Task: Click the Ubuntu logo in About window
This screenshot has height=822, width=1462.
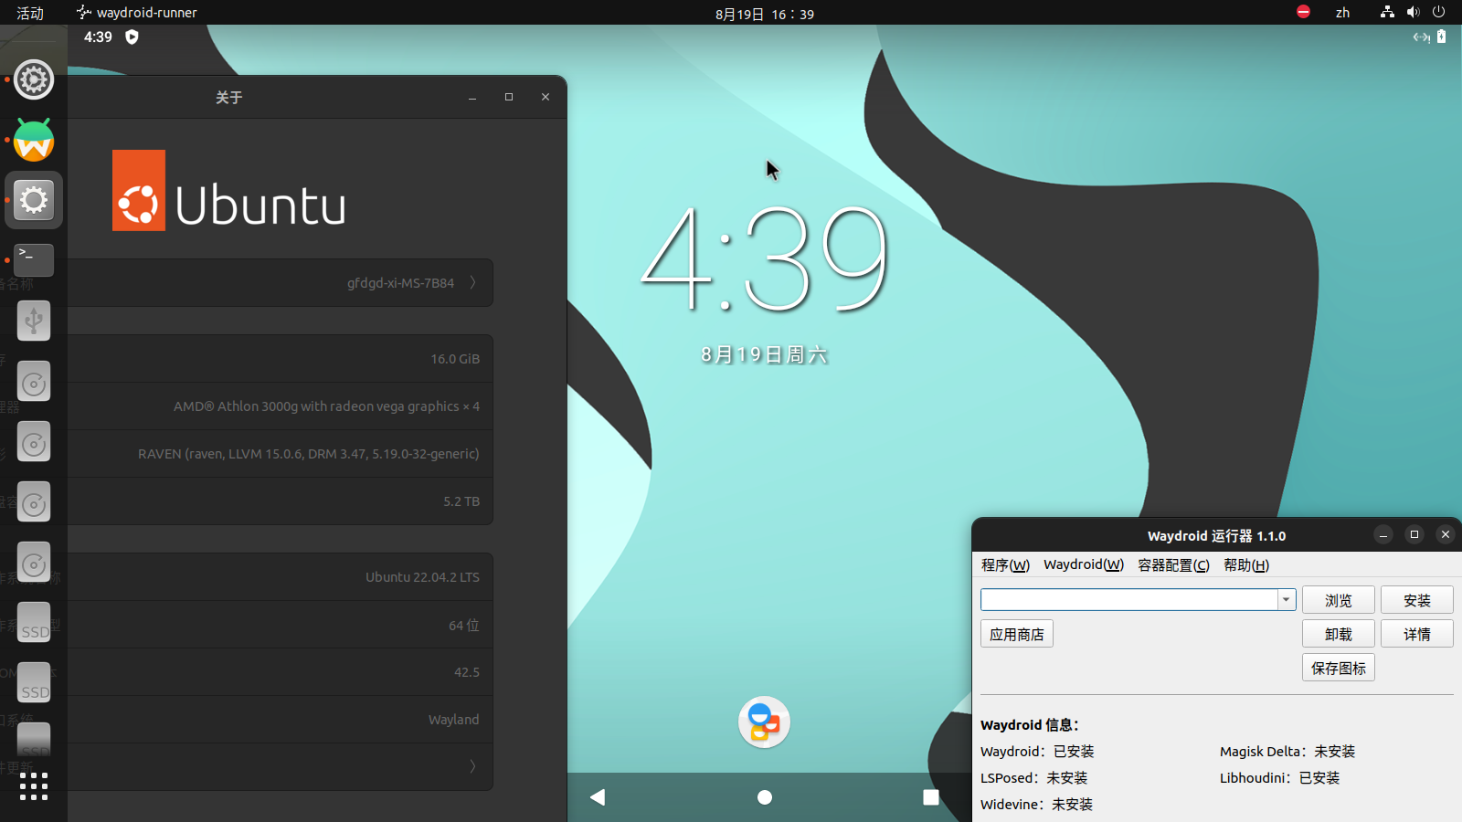Action: point(229,190)
